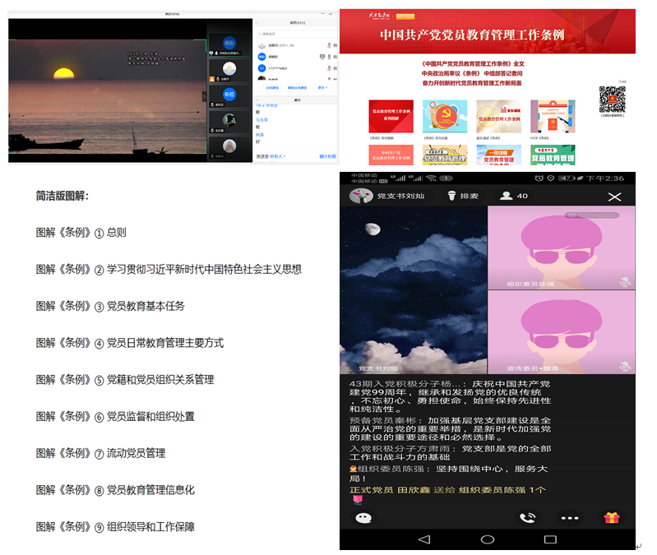Click the 简洁版图解 heading
This screenshot has width=657, height=555.
(x=62, y=196)
